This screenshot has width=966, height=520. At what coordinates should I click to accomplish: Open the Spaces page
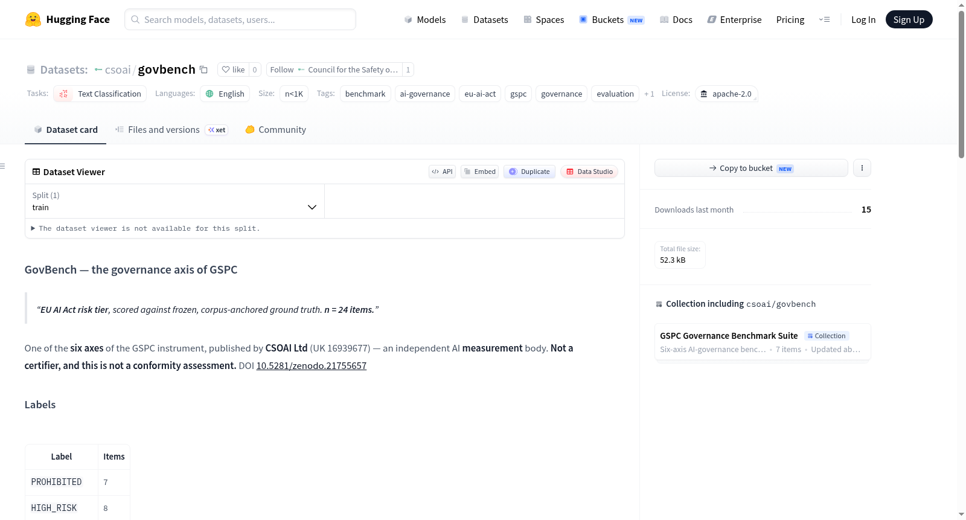coord(543,19)
